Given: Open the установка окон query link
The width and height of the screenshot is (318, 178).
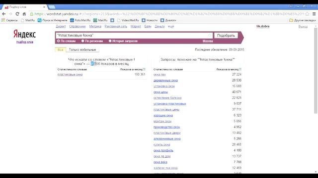Looking at the screenshot, I should (x=164, y=86).
